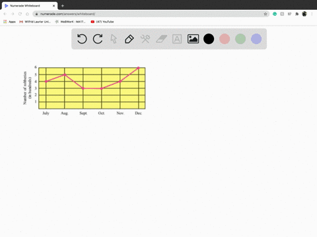
Task: Bookmark the page with the star icon
Action: pyautogui.click(x=265, y=14)
